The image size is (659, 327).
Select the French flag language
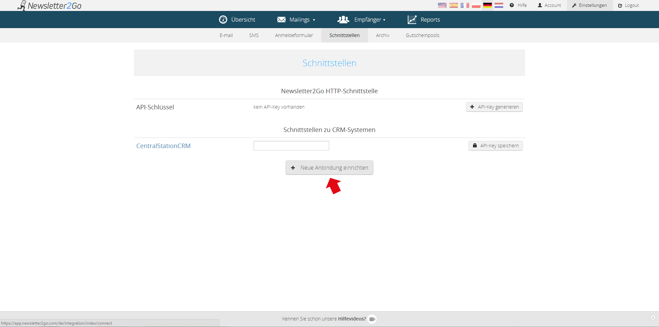tap(465, 5)
